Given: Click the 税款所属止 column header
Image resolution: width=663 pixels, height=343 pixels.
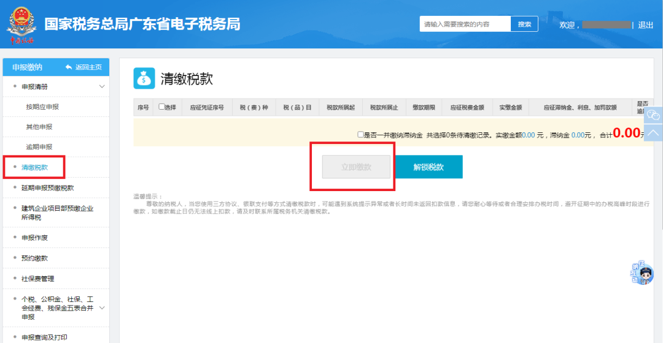Looking at the screenshot, I should point(384,107).
